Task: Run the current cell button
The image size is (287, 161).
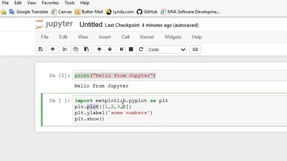Action: coord(122,49)
